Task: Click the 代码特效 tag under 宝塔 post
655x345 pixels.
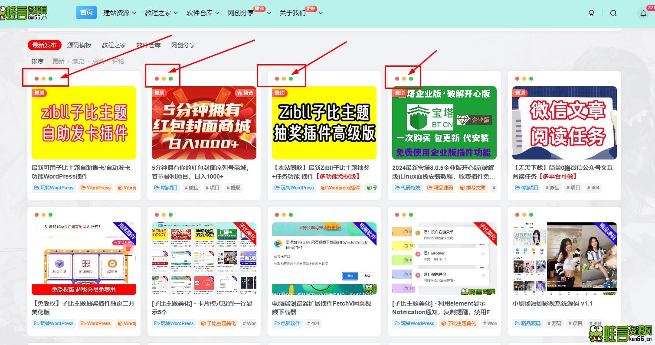Action: tap(407, 188)
